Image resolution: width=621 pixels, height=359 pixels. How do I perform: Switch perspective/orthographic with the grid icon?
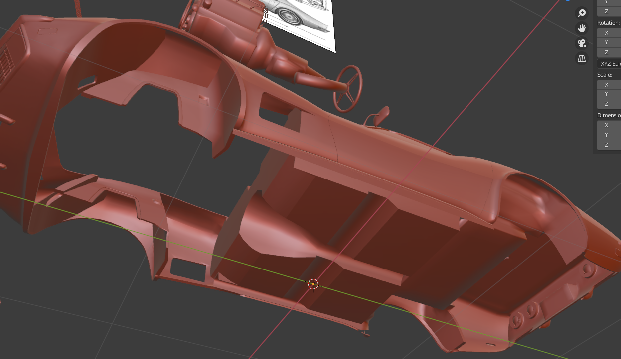click(x=582, y=58)
